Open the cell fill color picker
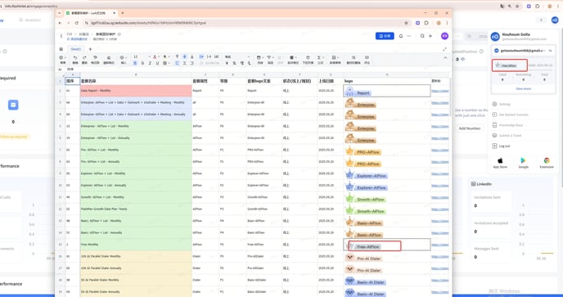The width and height of the screenshot is (563, 297). pyautogui.click(x=166, y=57)
